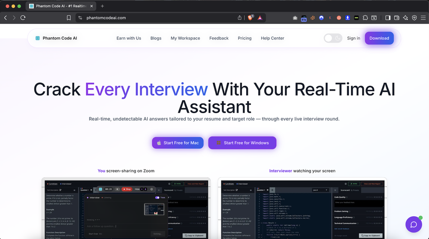This screenshot has width=429, height=239.
Task: Open the black extension with green bar
Action: click(x=356, y=18)
